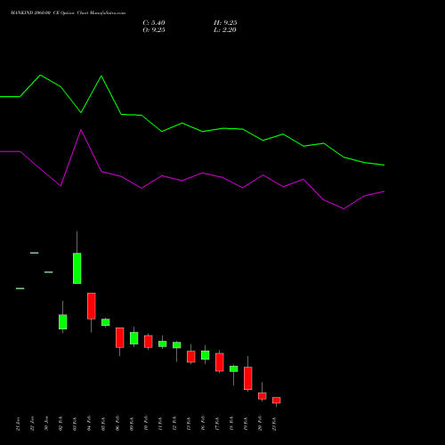Select the 11 Feb date label
The image size is (445, 445).
pyautogui.click(x=160, y=424)
